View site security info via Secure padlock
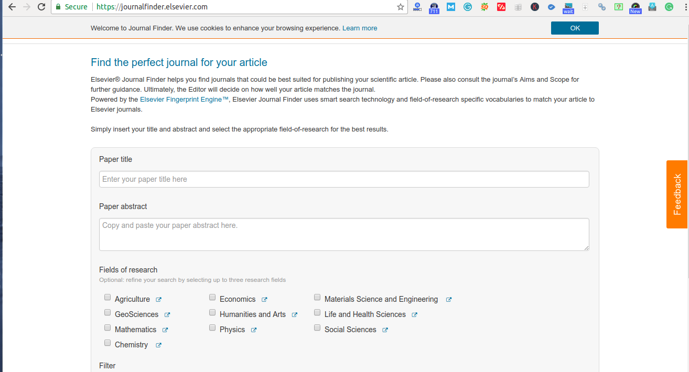This screenshot has height=372, width=689. coord(71,7)
